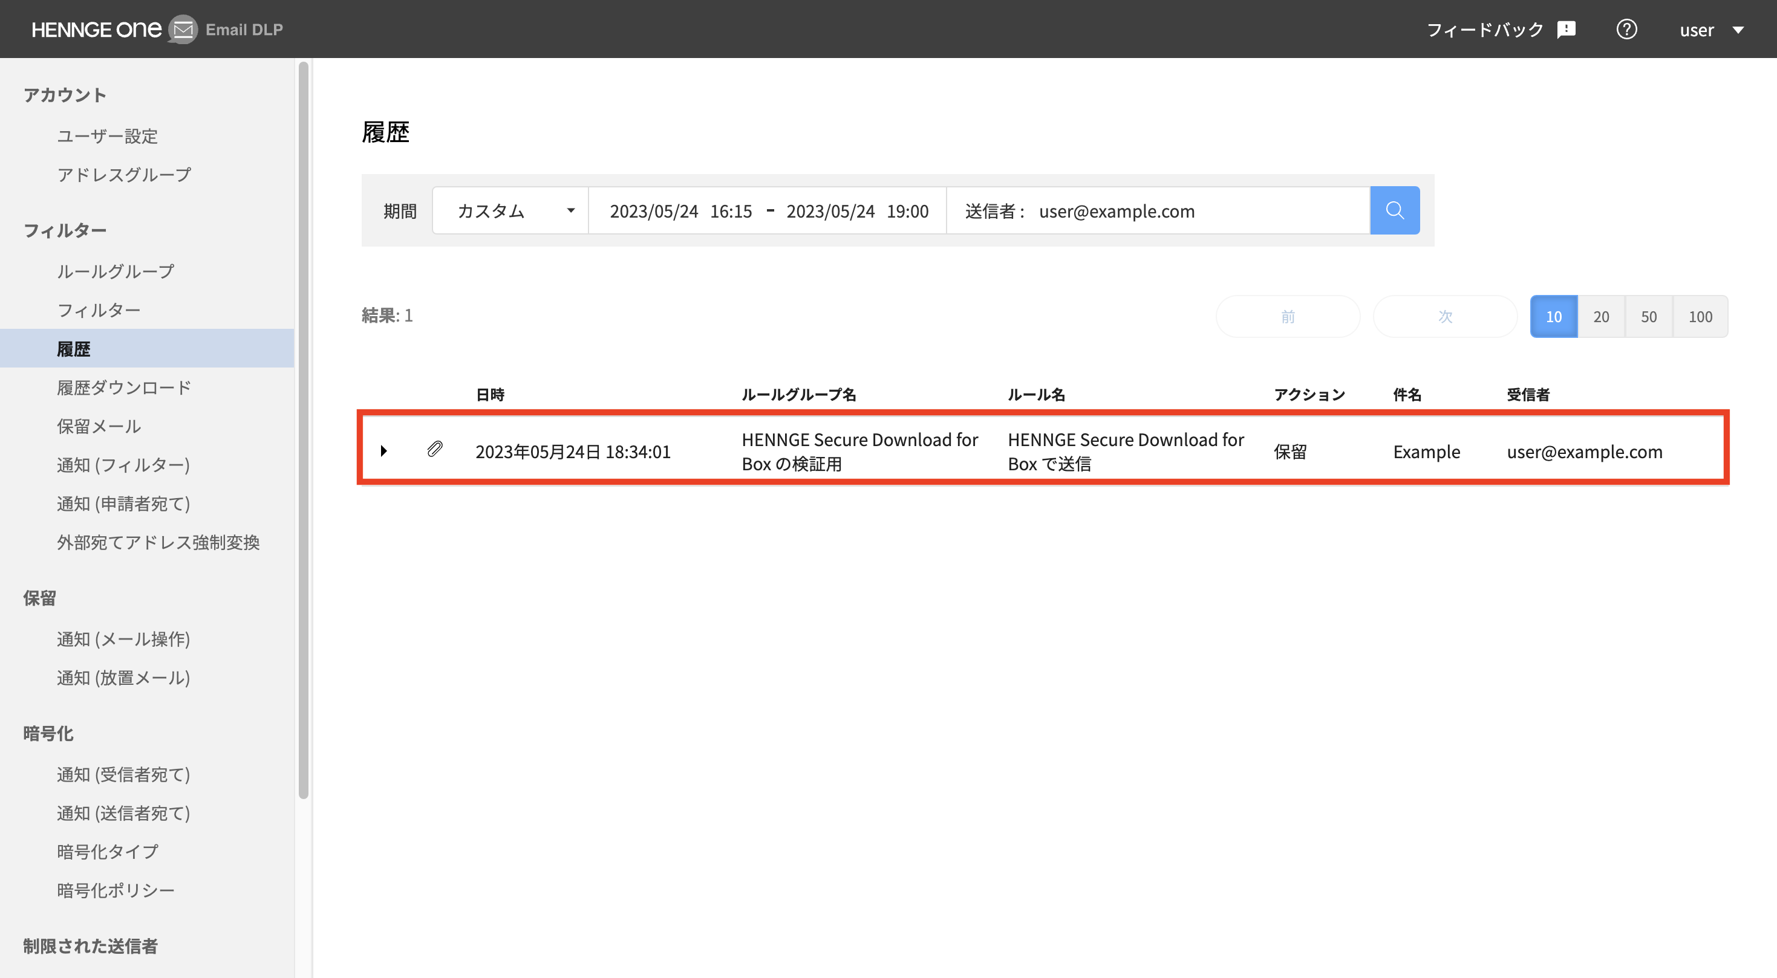Click the 前 previous page button
The image size is (1777, 978).
coord(1288,316)
